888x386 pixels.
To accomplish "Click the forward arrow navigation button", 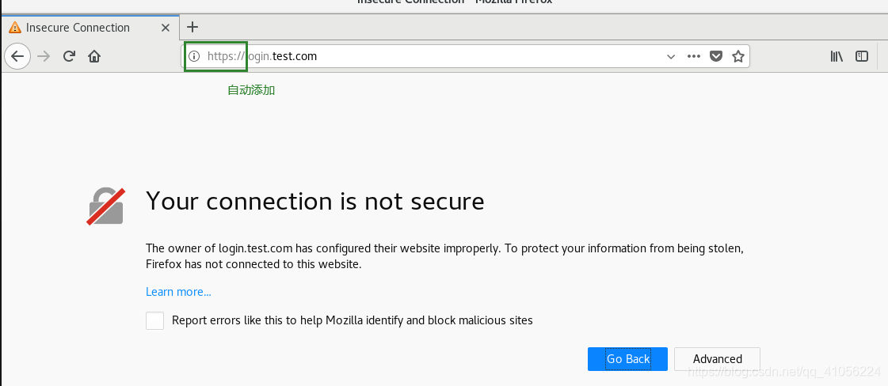I will (44, 56).
